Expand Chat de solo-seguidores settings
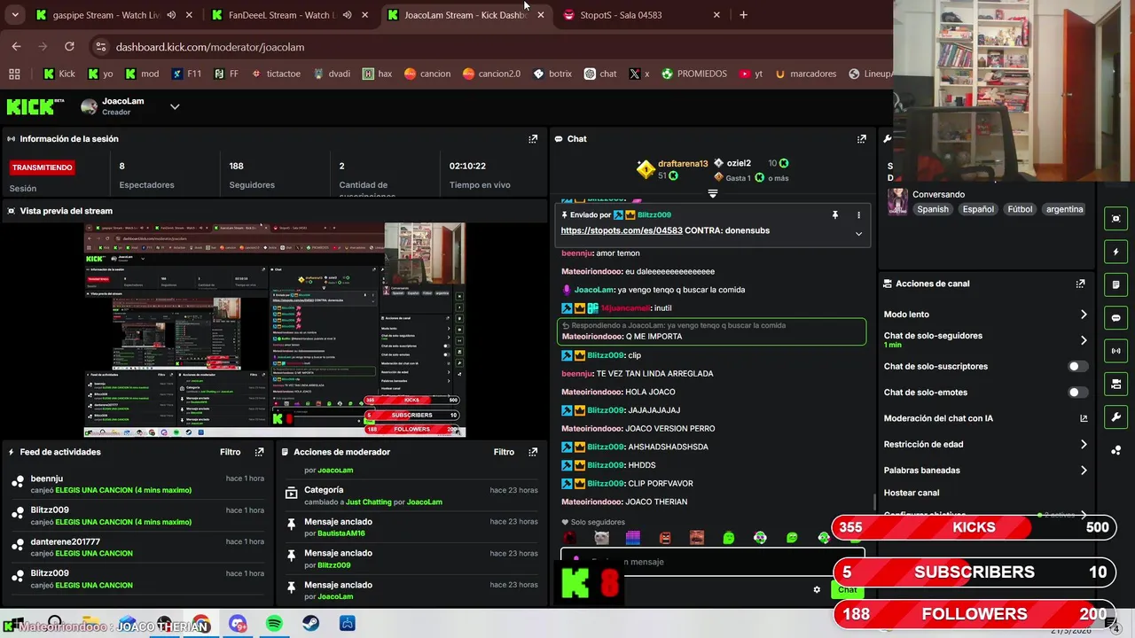Screen dimensions: 1135x638 1084,340
